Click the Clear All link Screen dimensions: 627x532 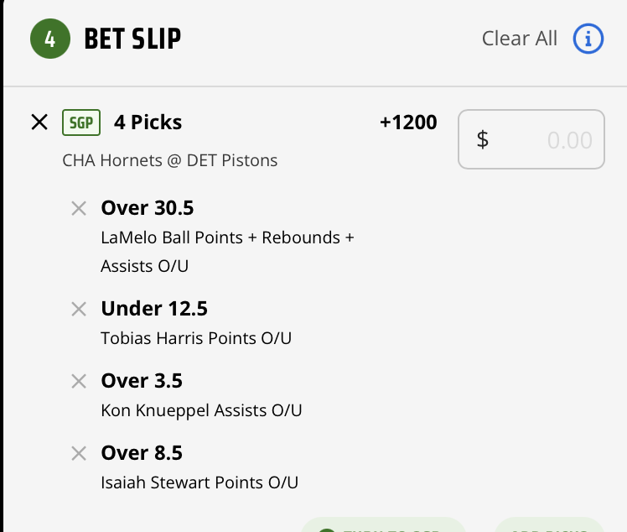point(519,39)
